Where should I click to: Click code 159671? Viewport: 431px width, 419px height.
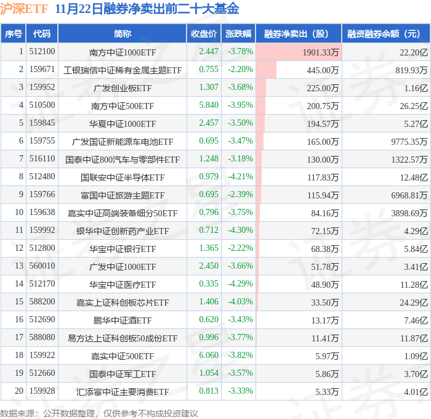[42, 70]
